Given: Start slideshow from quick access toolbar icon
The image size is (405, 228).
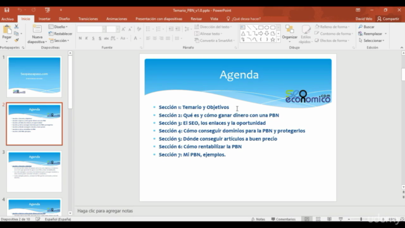Looking at the screenshot, I should click(x=47, y=10).
